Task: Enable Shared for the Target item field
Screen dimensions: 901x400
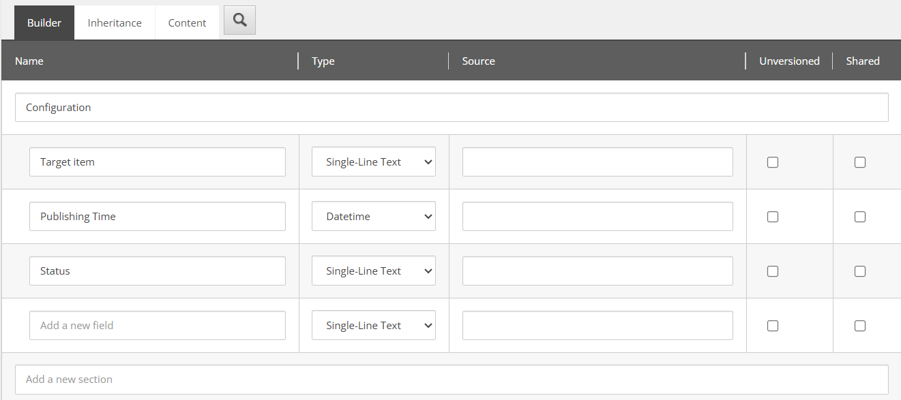Action: click(859, 161)
